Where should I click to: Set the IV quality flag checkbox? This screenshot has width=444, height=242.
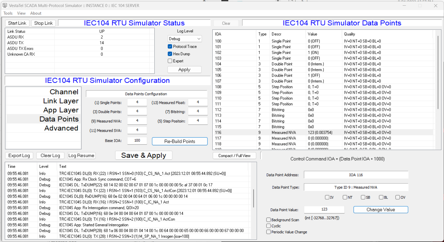(327, 197)
